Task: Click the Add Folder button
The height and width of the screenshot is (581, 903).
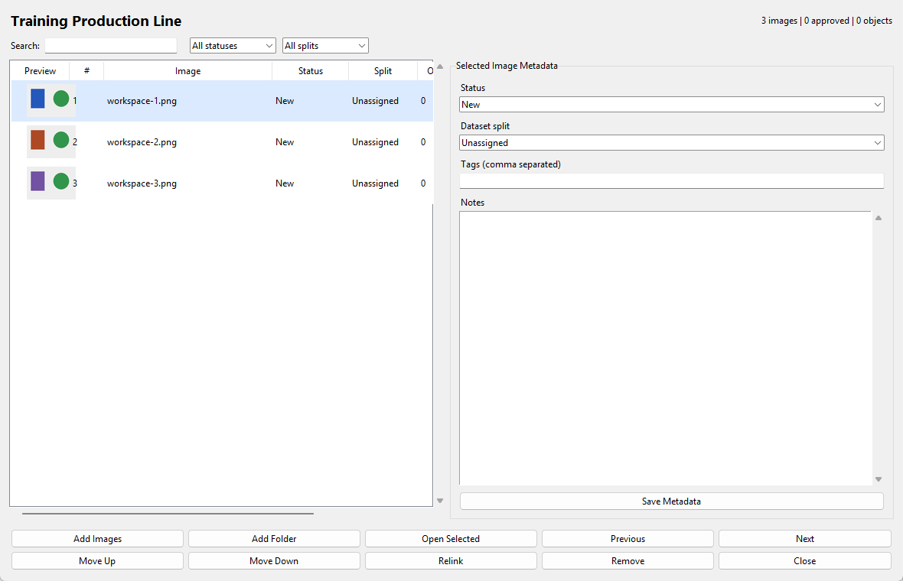Action: pos(274,538)
